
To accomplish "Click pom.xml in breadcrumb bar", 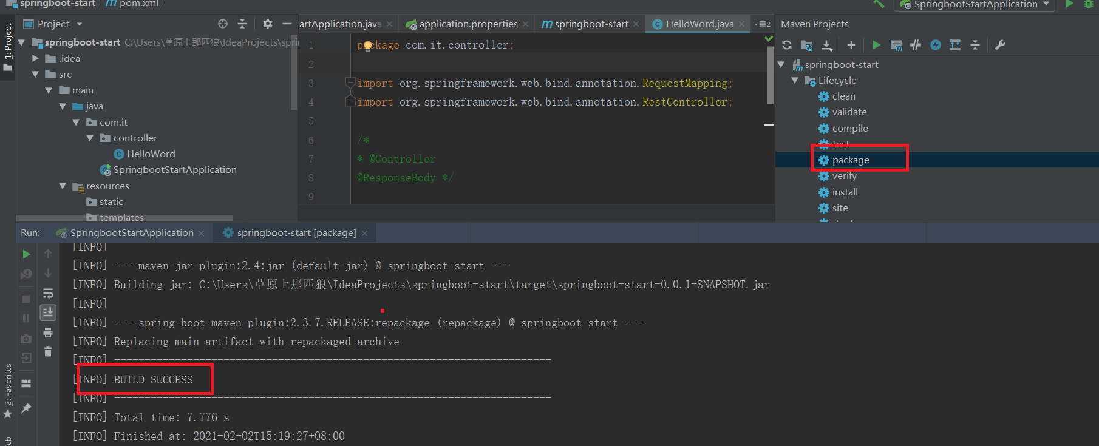I will (x=132, y=4).
